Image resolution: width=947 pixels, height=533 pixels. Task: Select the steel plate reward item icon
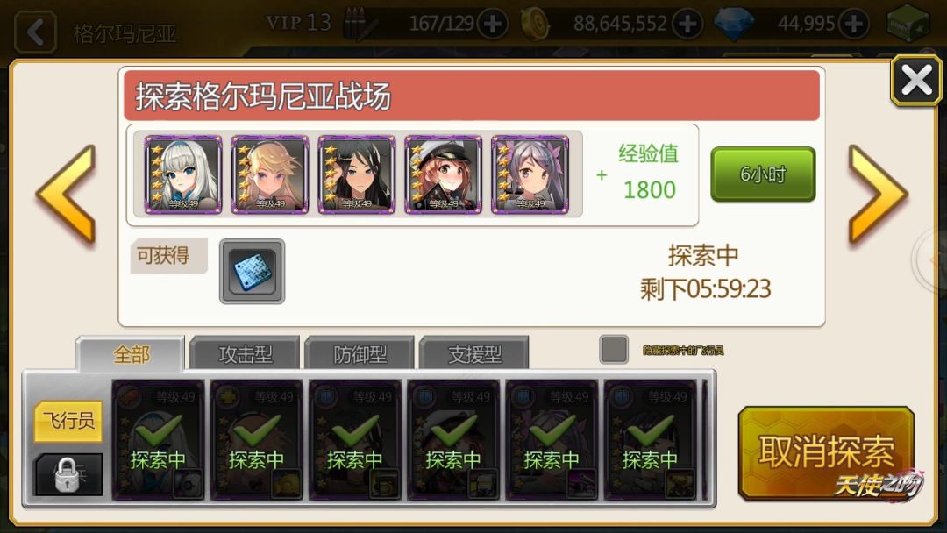coord(252,271)
